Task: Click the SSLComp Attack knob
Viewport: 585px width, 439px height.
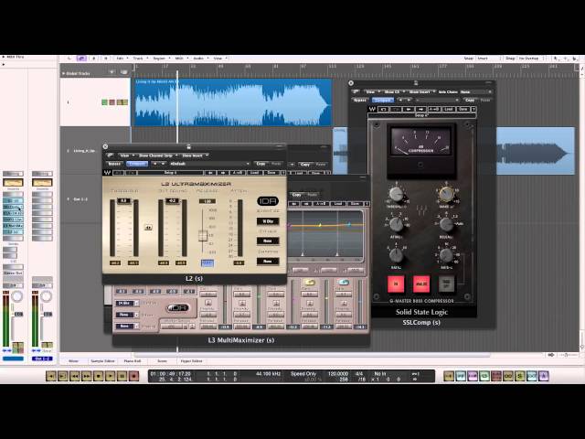Action: (396, 224)
